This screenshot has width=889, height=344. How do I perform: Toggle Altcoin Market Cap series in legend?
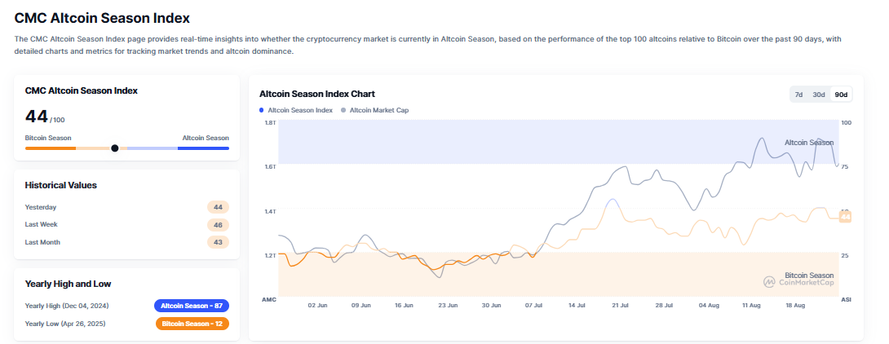(379, 110)
